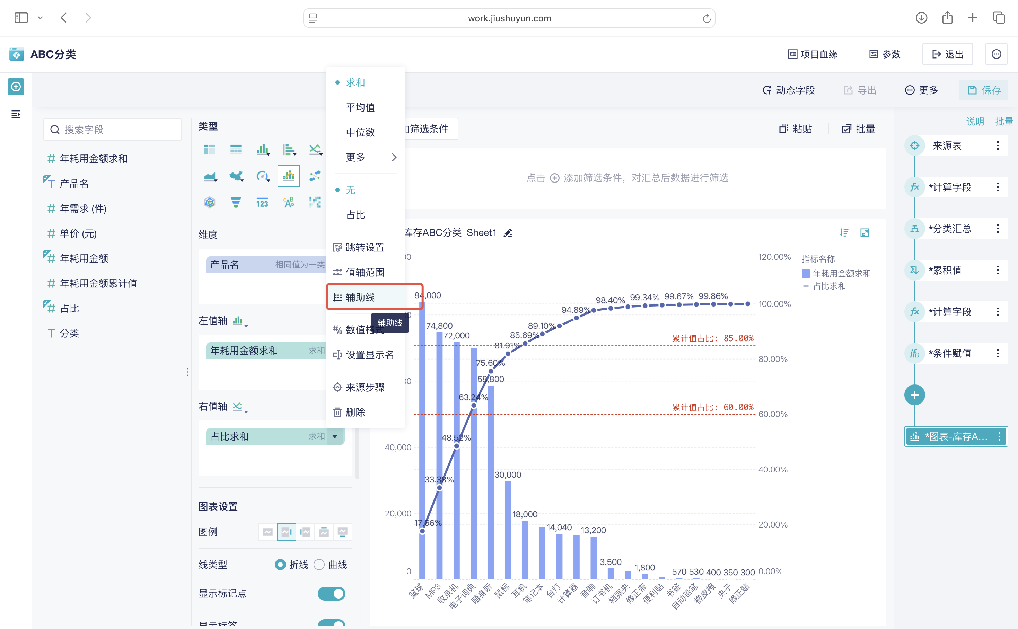Select the scatter chart type icon

coord(315,176)
